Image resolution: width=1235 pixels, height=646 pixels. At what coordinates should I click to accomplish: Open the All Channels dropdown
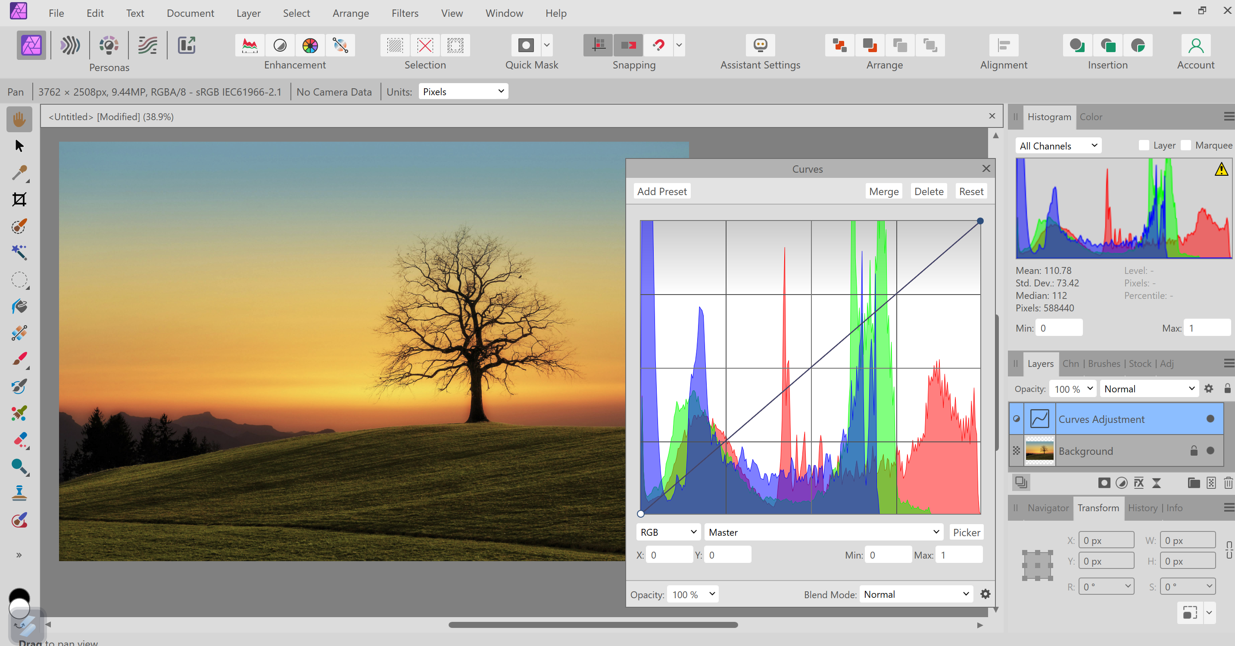coord(1057,145)
